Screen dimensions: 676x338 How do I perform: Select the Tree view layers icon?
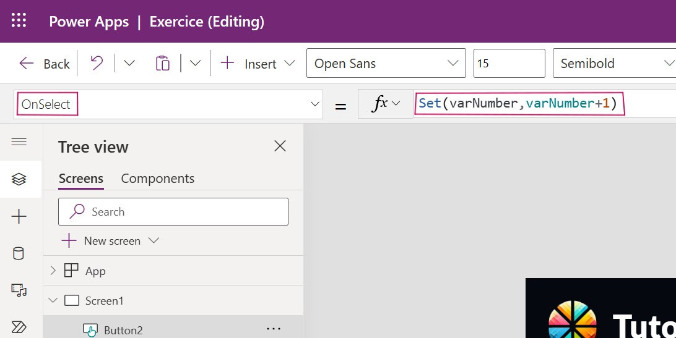(x=19, y=179)
